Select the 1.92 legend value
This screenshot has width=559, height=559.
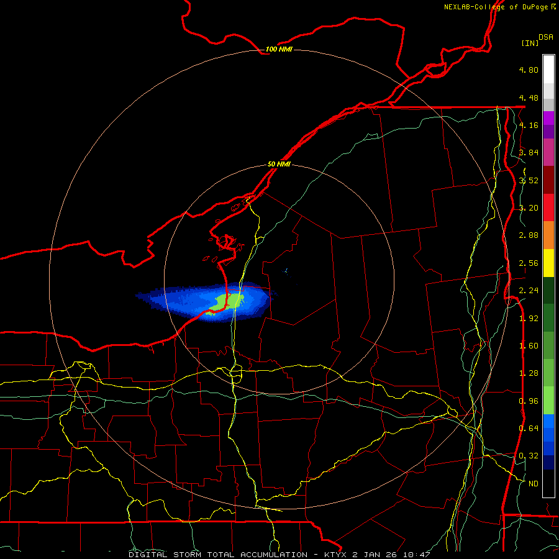pyautogui.click(x=529, y=319)
